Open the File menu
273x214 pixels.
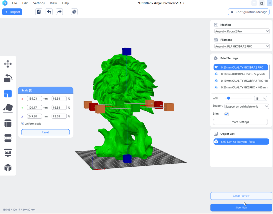point(14,3)
